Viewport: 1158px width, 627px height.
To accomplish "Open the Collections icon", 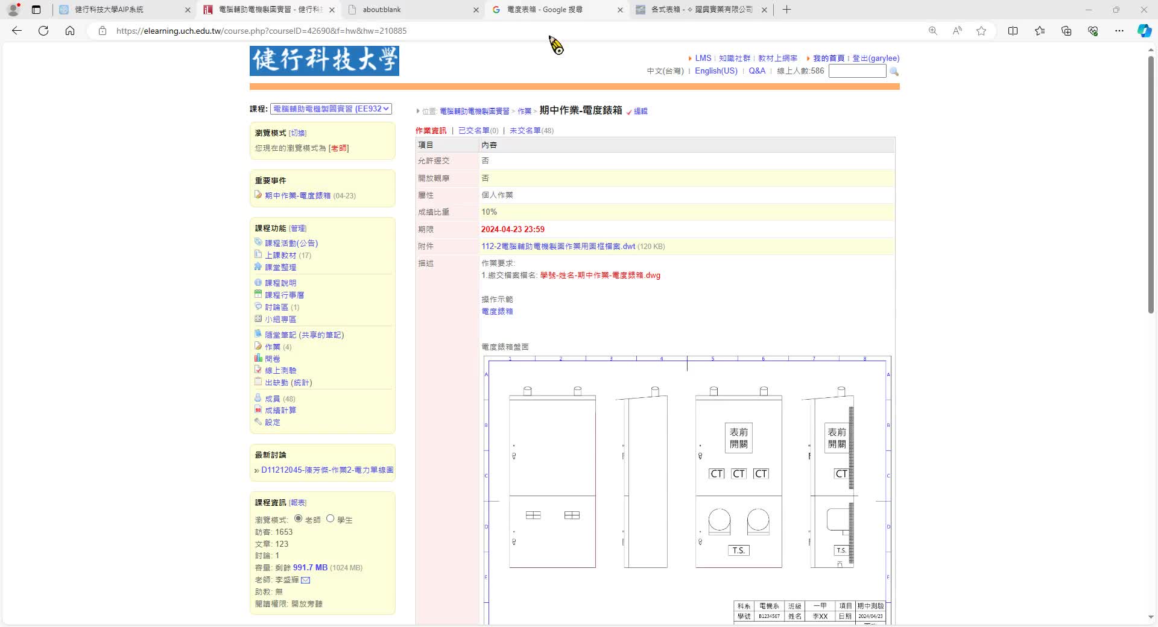I will pyautogui.click(x=1066, y=31).
